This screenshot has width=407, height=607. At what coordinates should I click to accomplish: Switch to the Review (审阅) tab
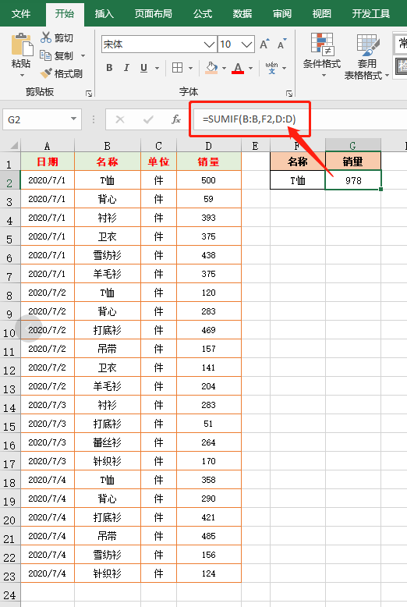(x=282, y=14)
